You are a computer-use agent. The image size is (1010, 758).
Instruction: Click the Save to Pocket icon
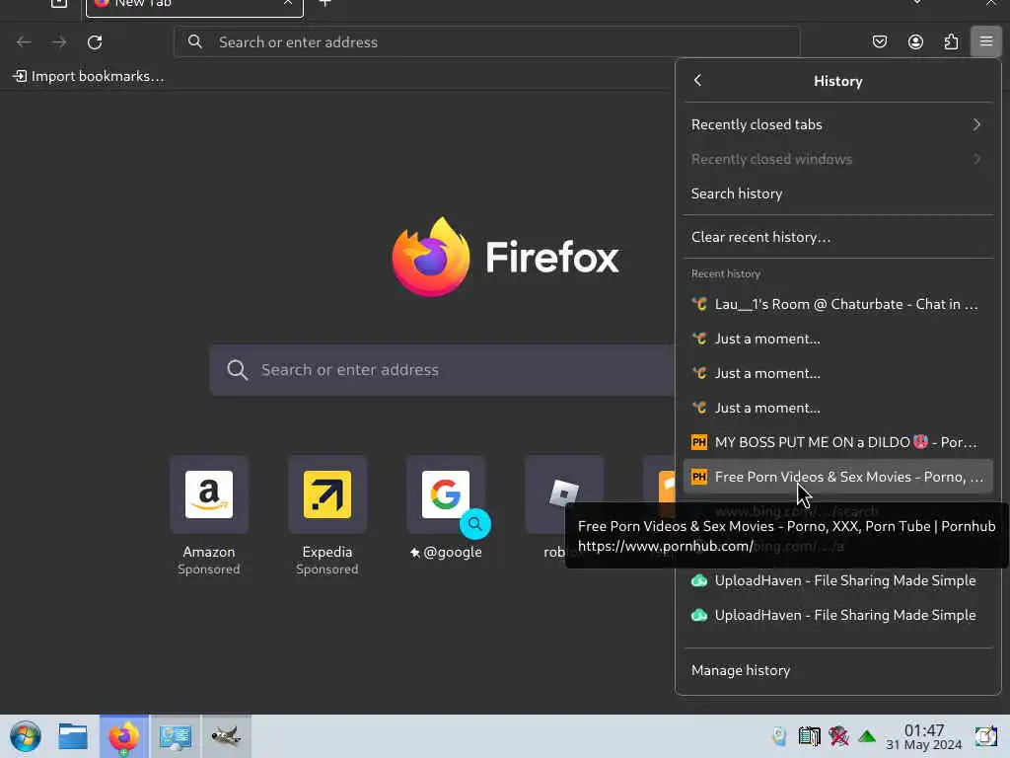[x=879, y=41]
